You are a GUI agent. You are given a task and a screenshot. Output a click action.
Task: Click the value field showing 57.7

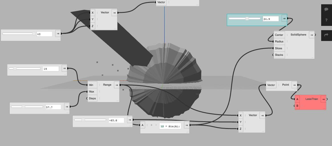coord(53,107)
